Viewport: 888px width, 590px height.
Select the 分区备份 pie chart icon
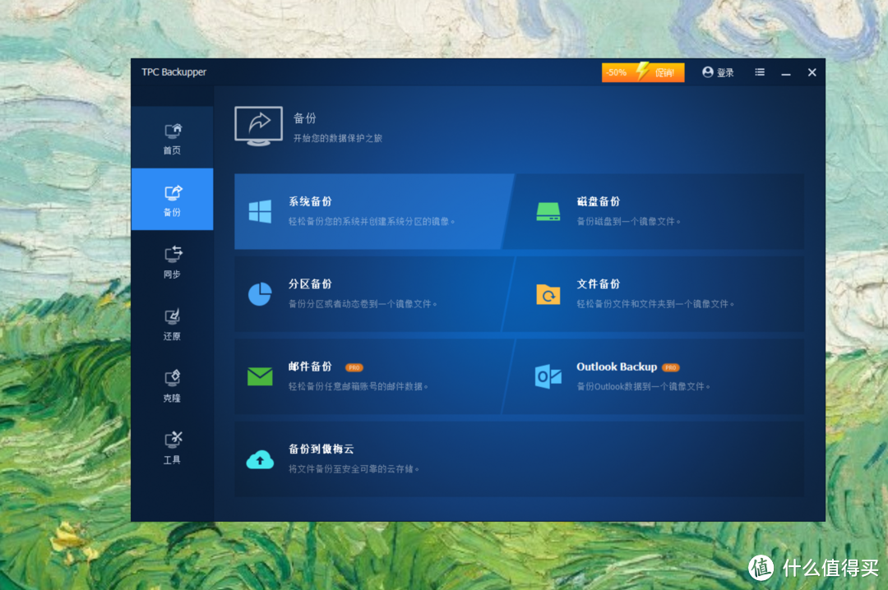coord(260,295)
